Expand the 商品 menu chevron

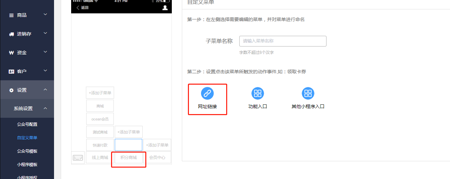[45, 14]
